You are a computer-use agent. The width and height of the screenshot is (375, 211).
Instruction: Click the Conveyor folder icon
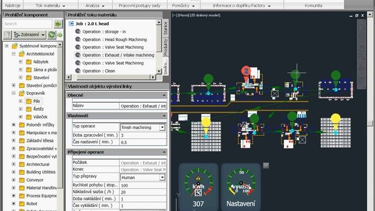[22, 180]
